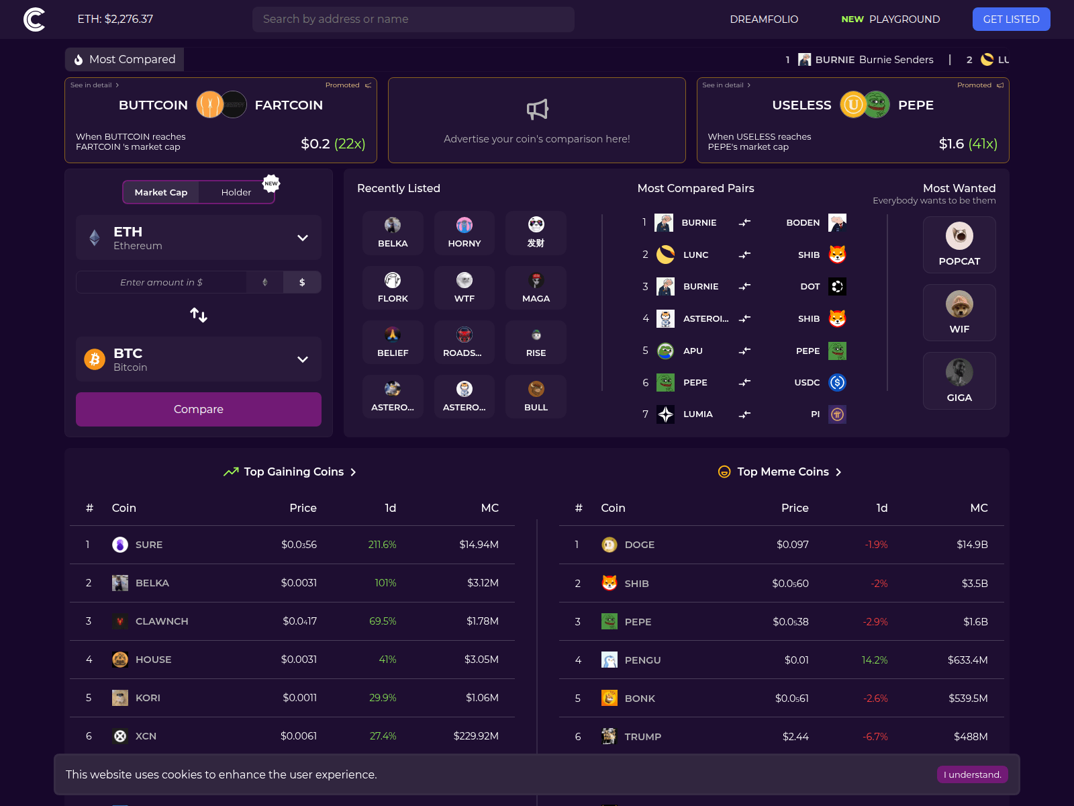
Task: Open the recently listed 发财 coin
Action: tap(536, 233)
